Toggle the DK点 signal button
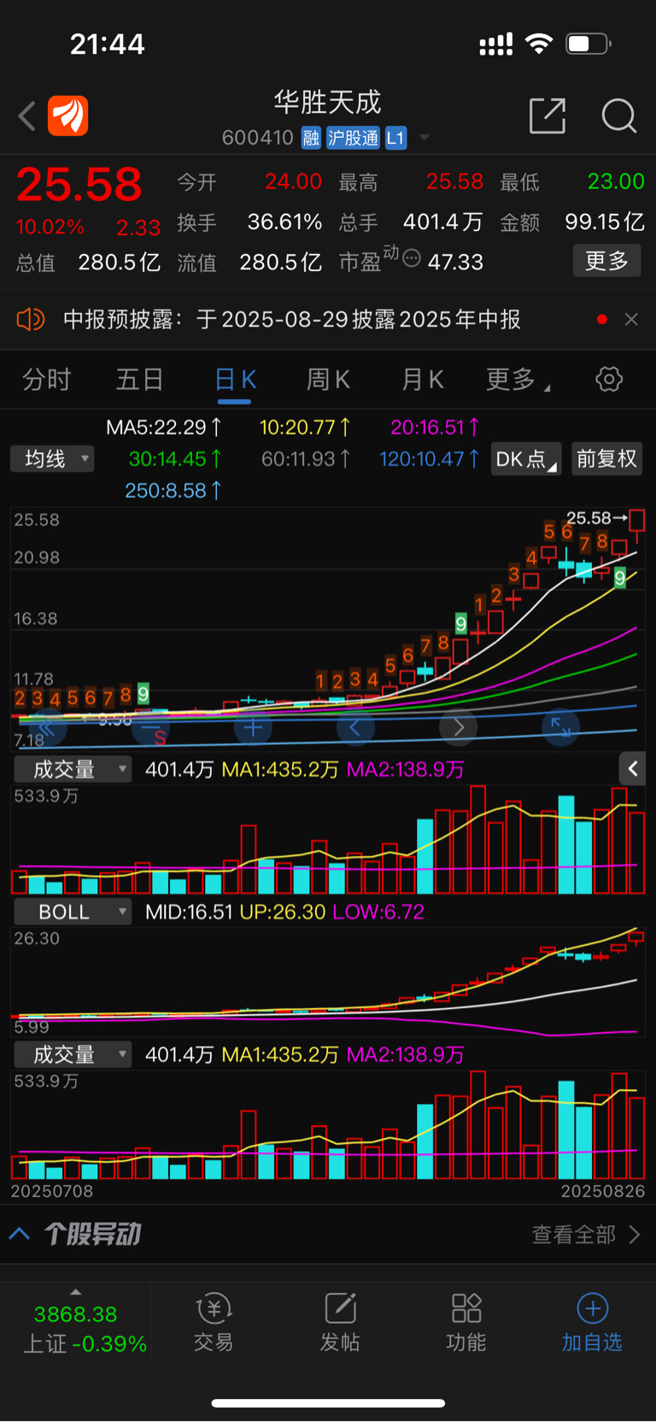Viewport: 656px width, 1422px height. (526, 459)
